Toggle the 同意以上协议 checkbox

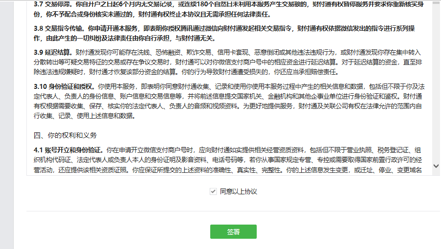(x=213, y=192)
